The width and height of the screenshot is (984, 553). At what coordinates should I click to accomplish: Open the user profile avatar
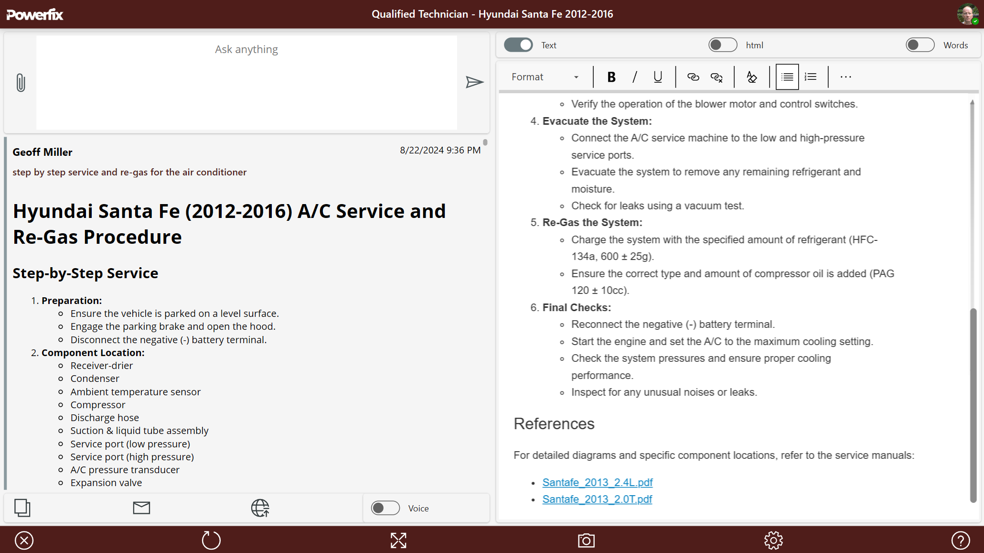(x=968, y=14)
